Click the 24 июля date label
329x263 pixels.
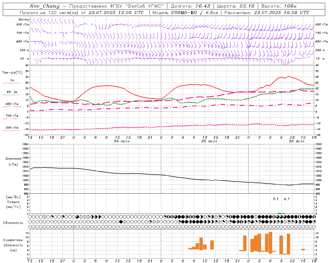pyautogui.click(x=122, y=141)
